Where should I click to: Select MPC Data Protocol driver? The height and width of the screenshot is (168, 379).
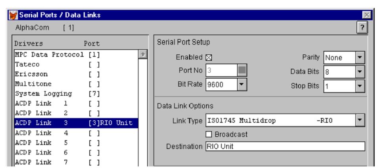tap(76, 55)
